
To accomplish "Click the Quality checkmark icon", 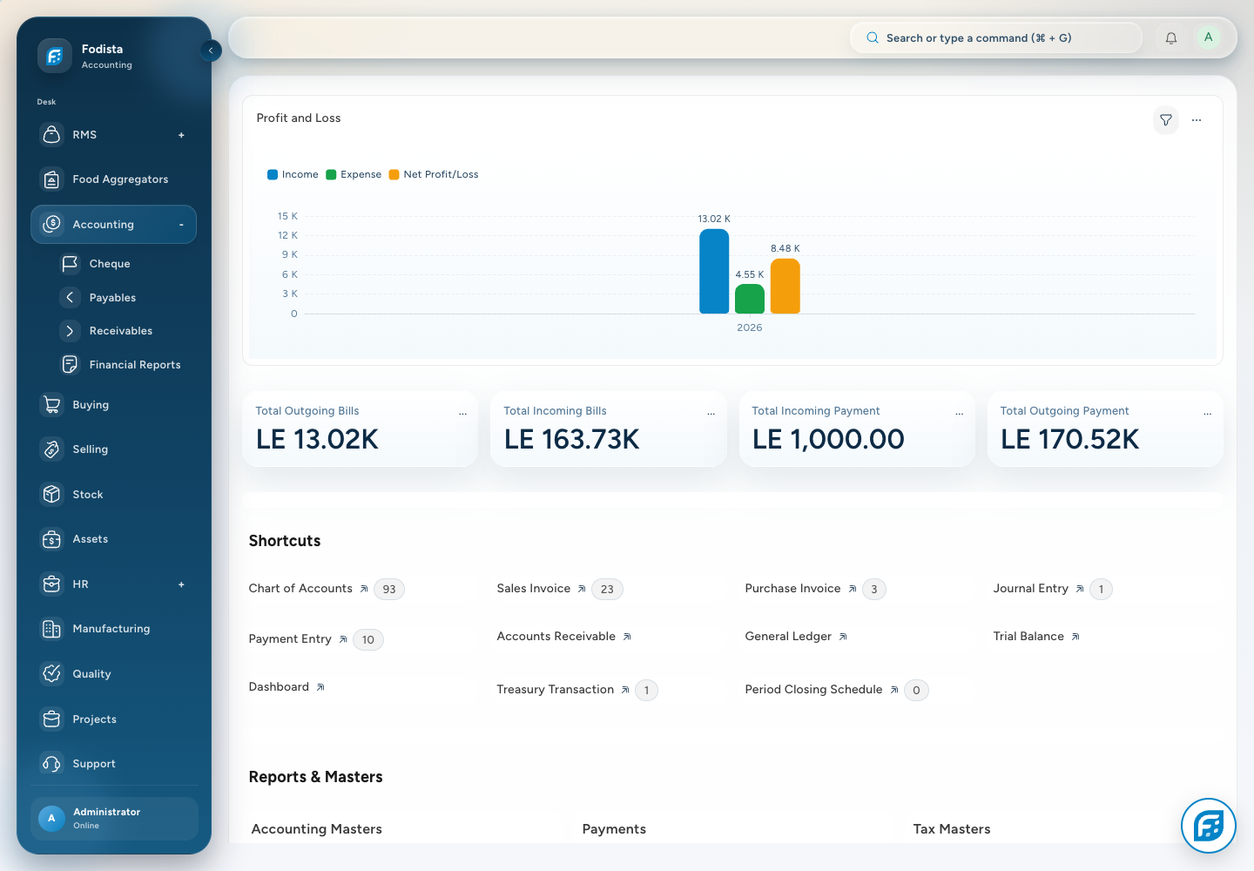I will pos(52,674).
